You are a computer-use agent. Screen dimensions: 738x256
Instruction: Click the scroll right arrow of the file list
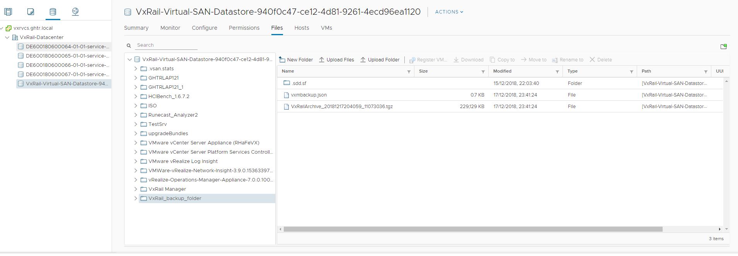pyautogui.click(x=719, y=229)
